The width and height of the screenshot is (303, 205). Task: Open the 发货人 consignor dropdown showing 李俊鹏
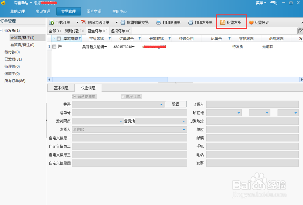coord(184,129)
